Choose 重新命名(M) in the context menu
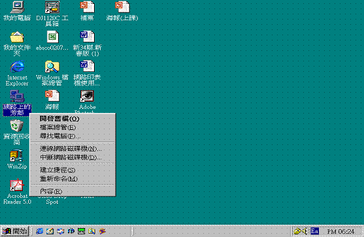Viewport: 364px width, 237px height. 73,178
